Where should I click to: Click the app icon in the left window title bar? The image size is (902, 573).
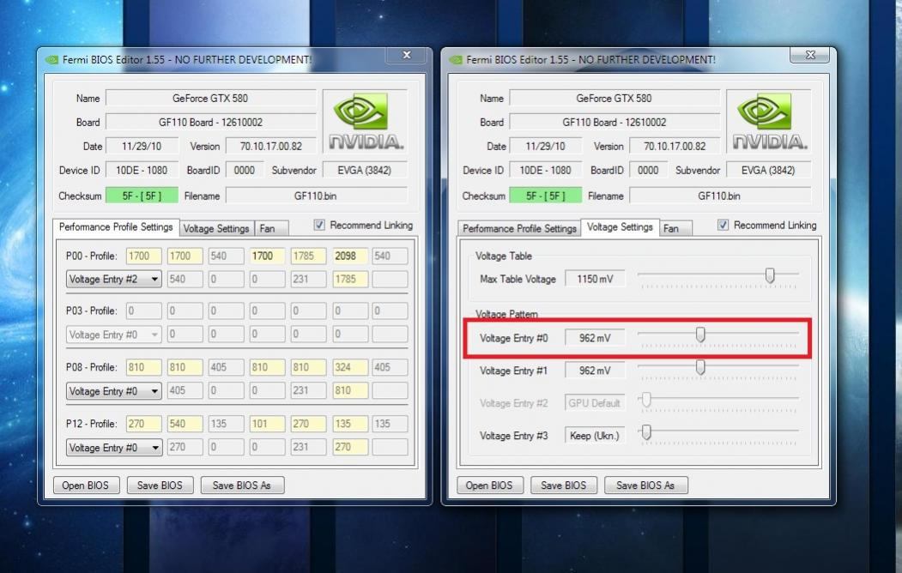[x=51, y=60]
